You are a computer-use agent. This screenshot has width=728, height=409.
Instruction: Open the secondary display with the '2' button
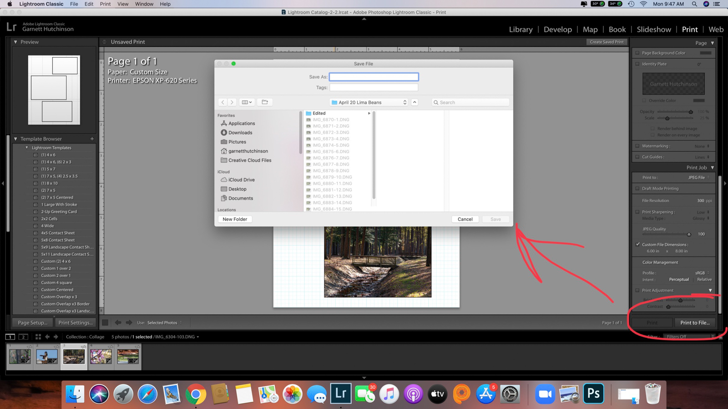(23, 337)
